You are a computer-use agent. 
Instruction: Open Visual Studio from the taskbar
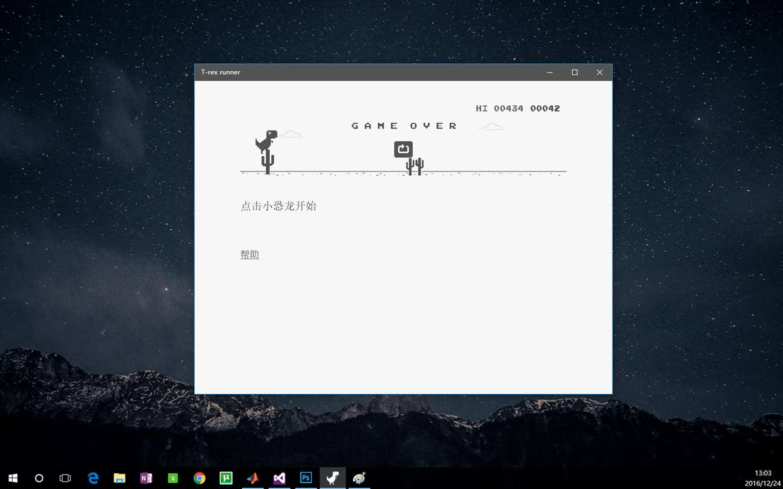click(279, 478)
